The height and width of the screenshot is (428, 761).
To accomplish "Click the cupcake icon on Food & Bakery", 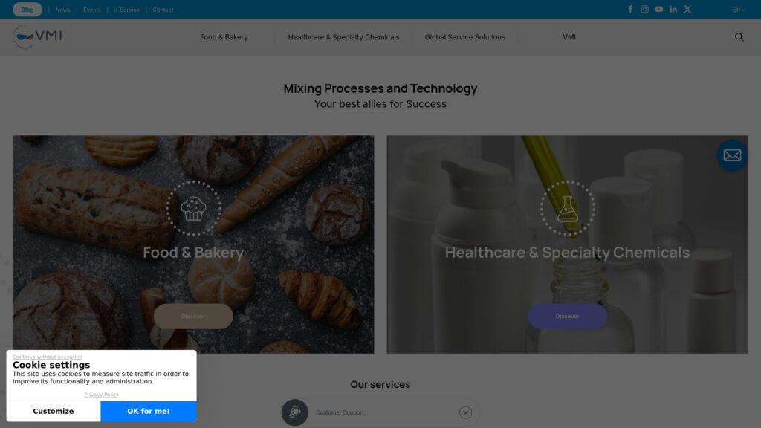I will point(193,209).
